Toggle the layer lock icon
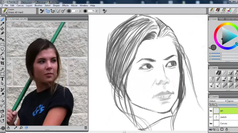238x133 pixels. pos(227,129)
